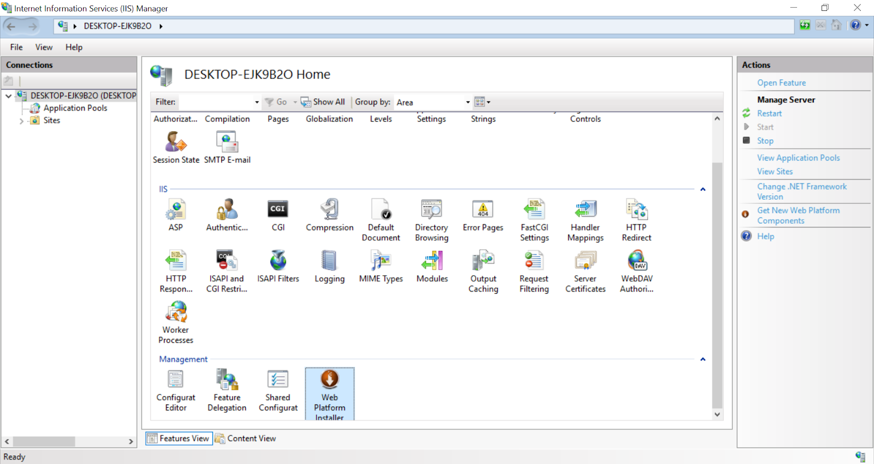
Task: Open the Authentication feature
Action: [x=227, y=215]
